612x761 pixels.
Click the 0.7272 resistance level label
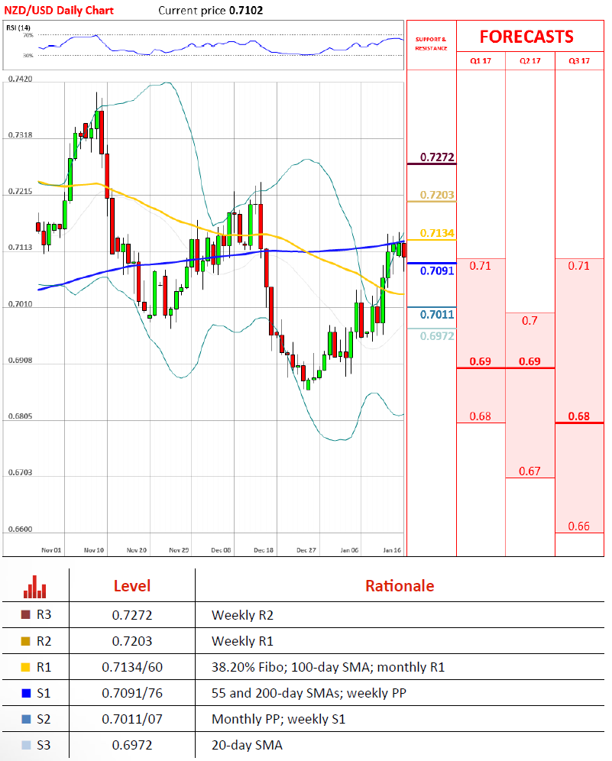coord(437,157)
